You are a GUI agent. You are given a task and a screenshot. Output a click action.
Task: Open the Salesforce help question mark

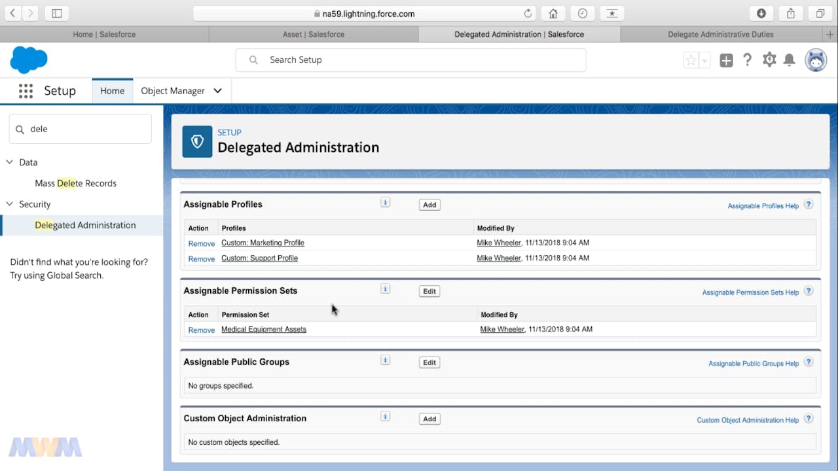748,60
